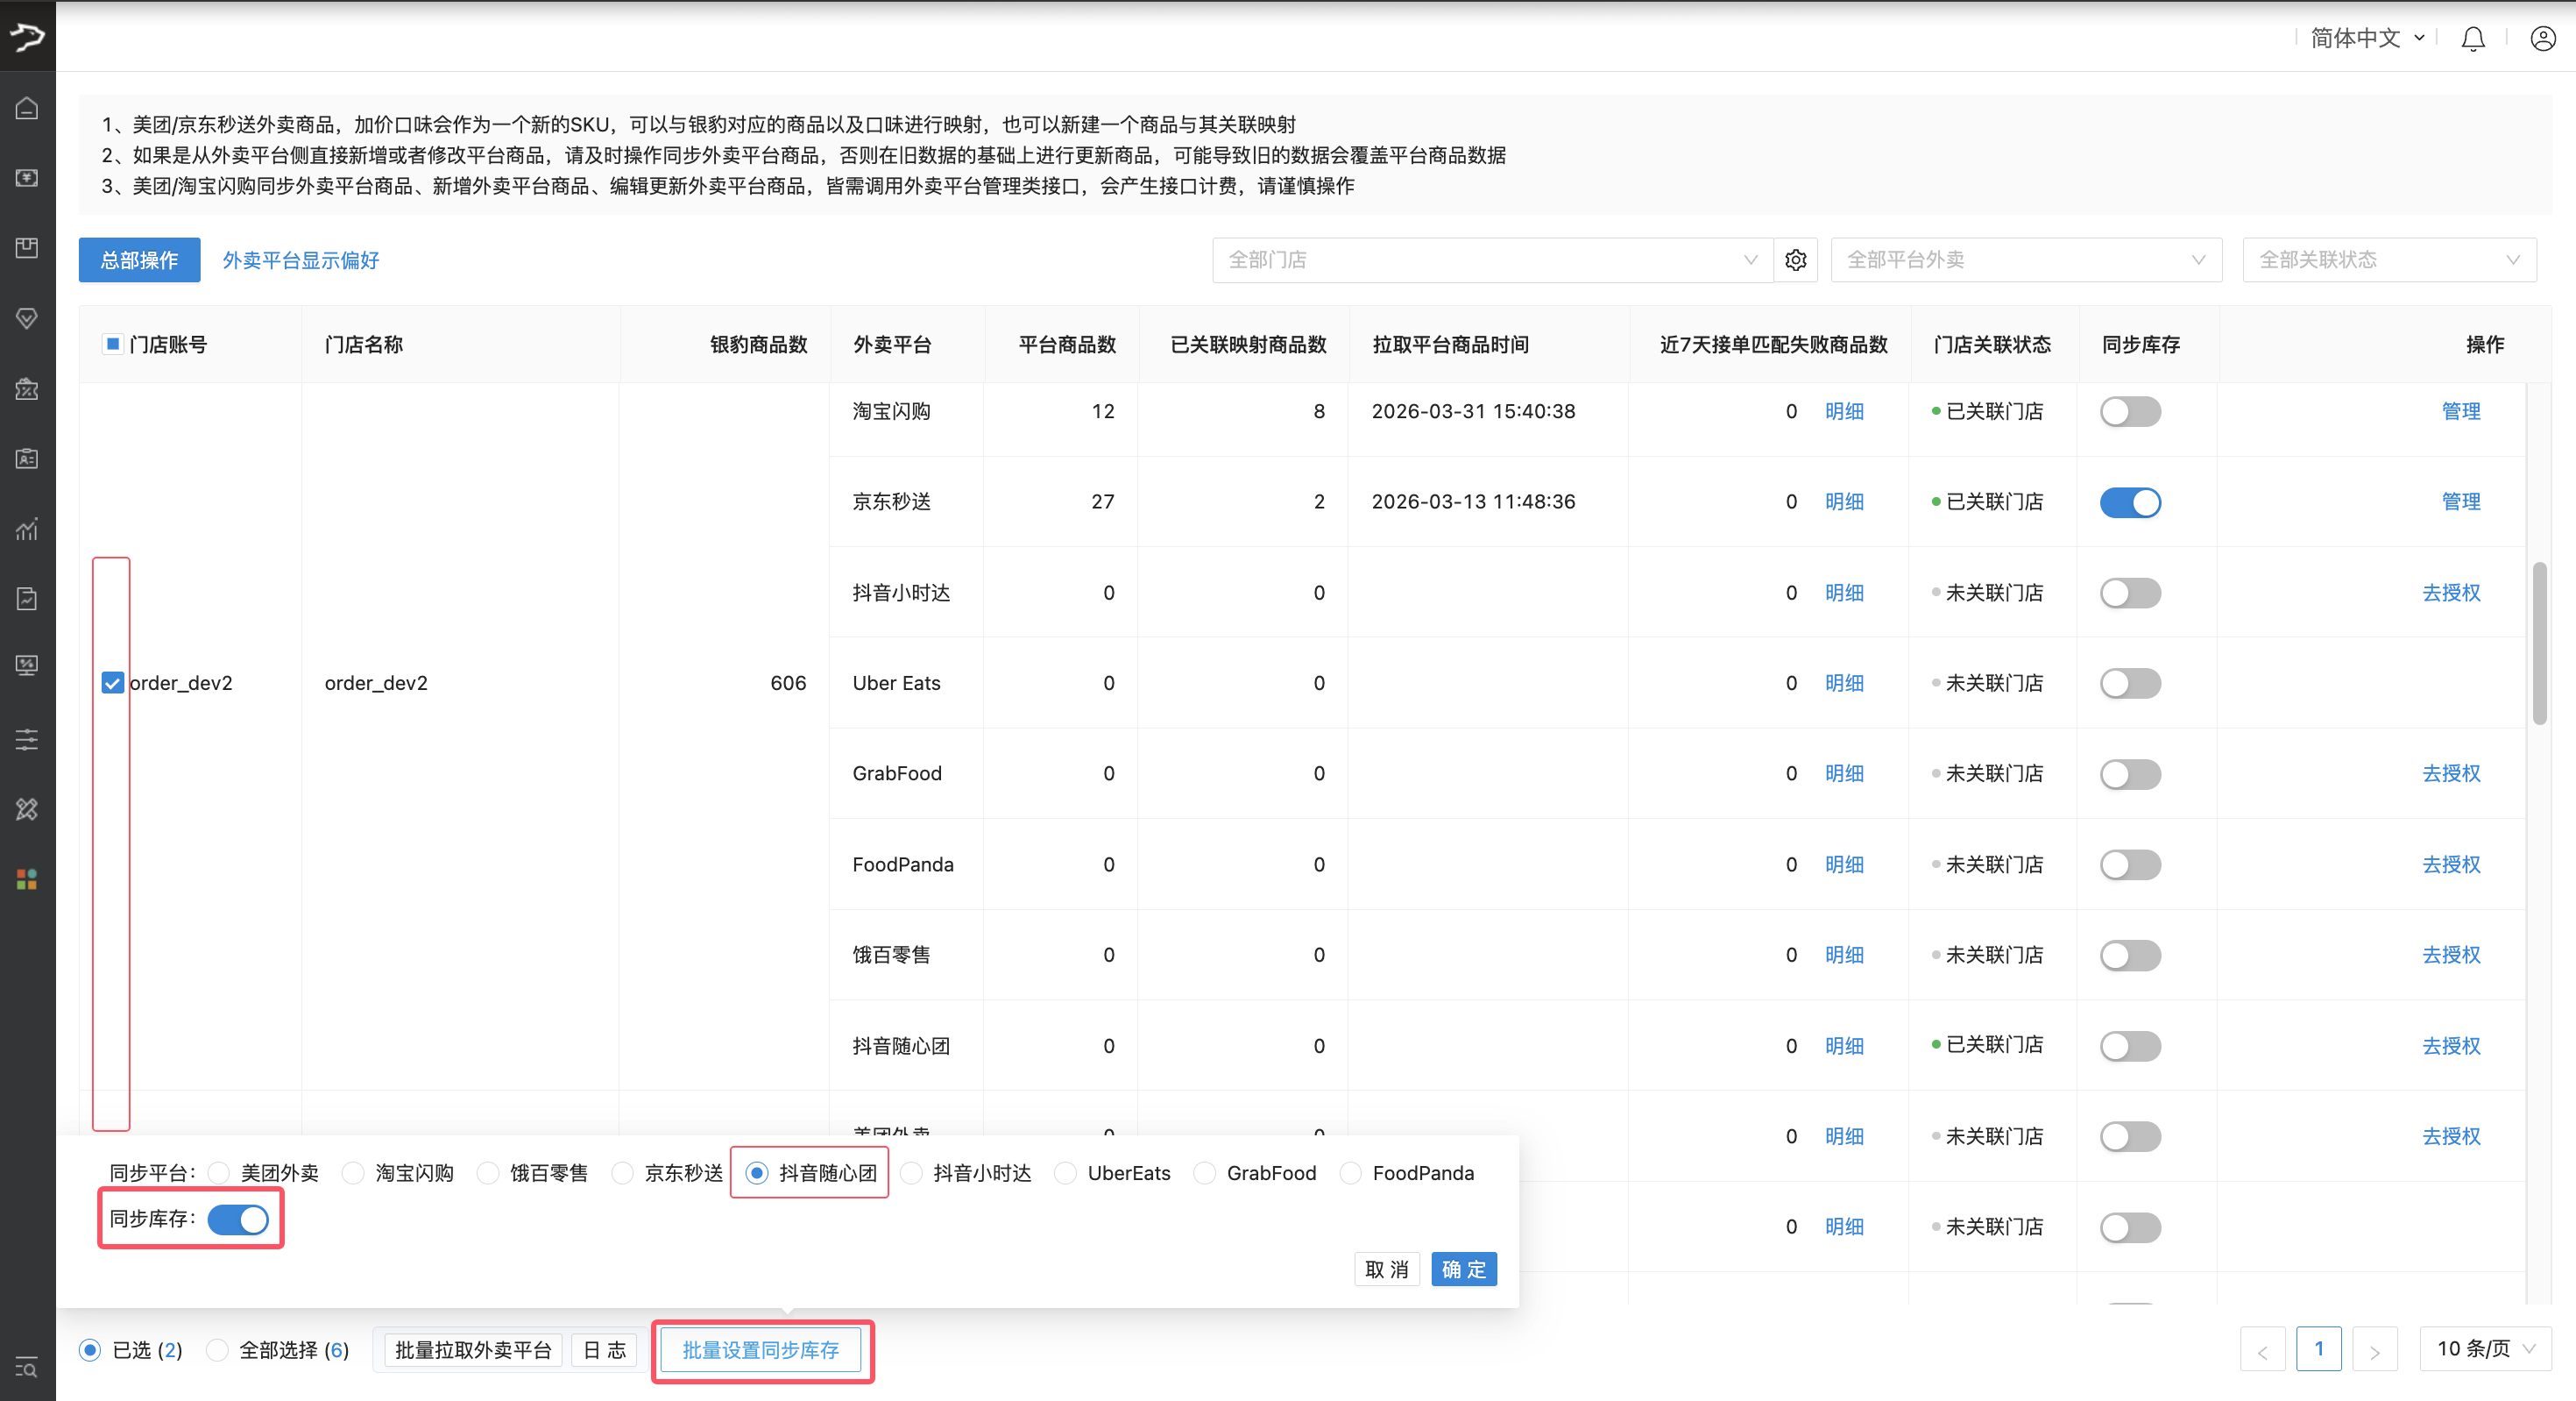2576x1401 pixels.
Task: Click the 总部操作 tab button
Action: click(139, 260)
